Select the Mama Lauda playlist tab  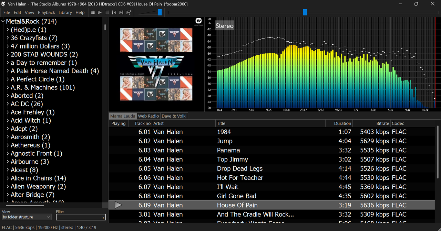click(x=123, y=116)
